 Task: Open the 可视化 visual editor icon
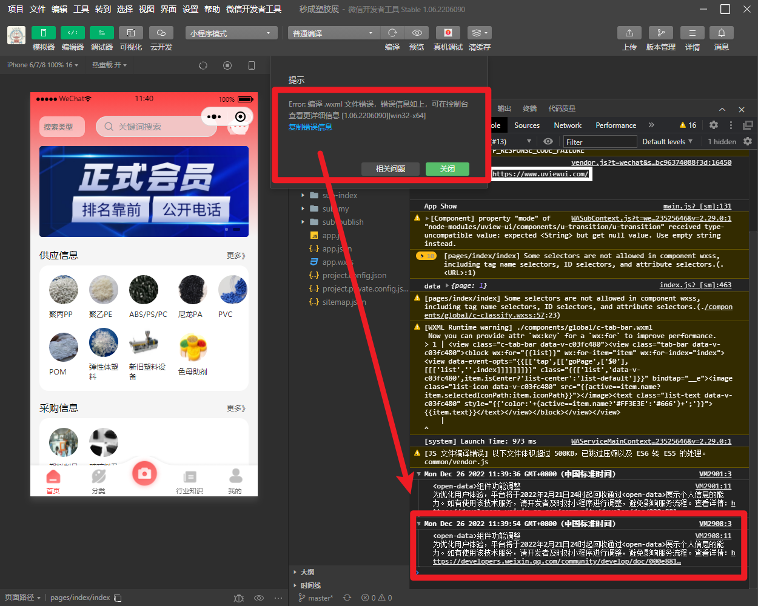click(x=131, y=33)
